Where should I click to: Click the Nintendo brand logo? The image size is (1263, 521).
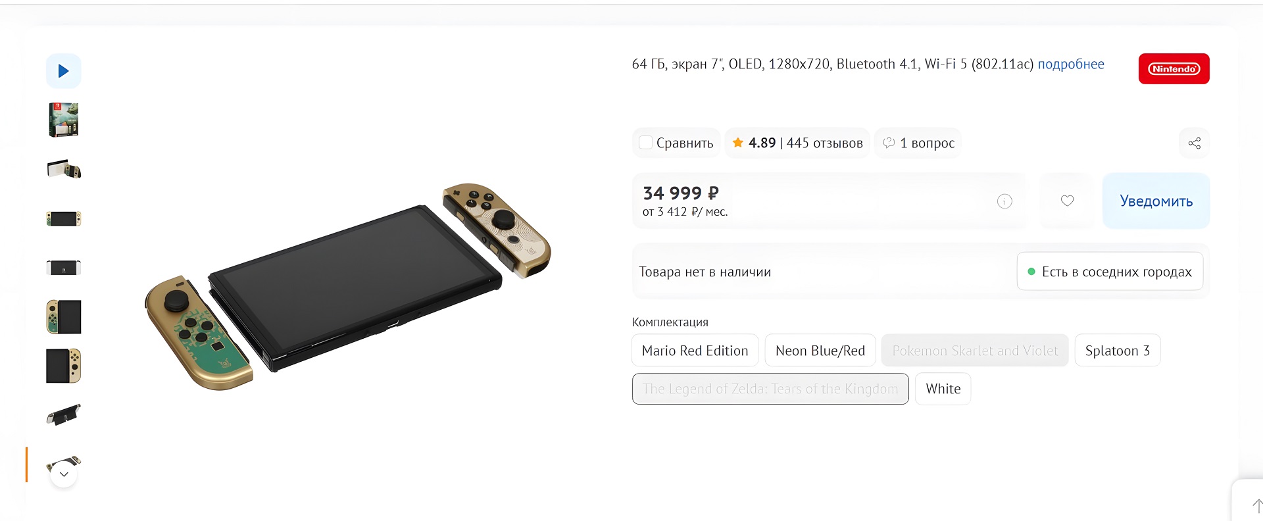[x=1174, y=69]
